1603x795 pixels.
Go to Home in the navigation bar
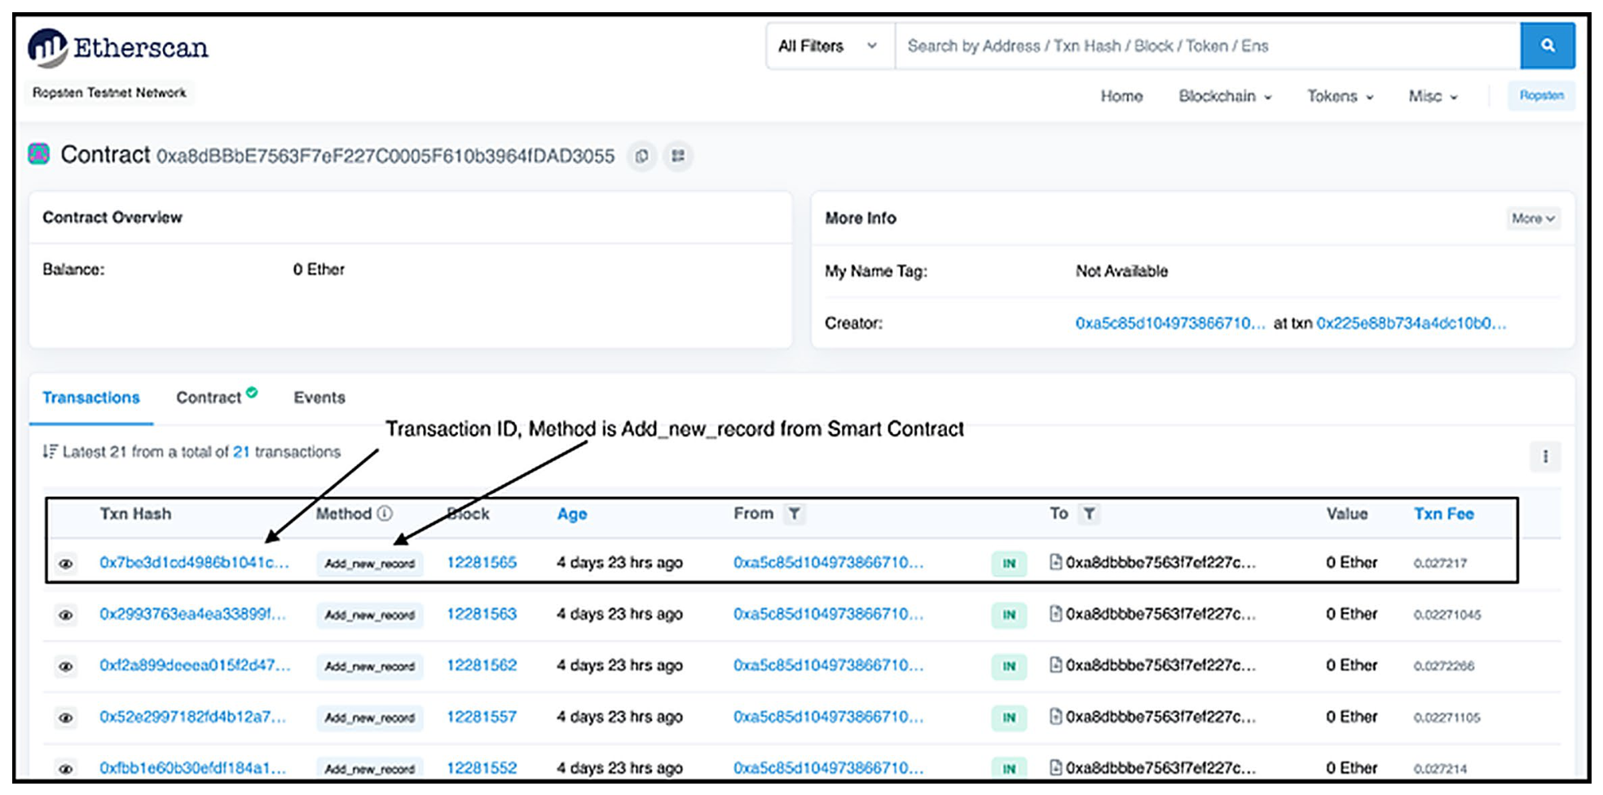pyautogui.click(x=1121, y=96)
